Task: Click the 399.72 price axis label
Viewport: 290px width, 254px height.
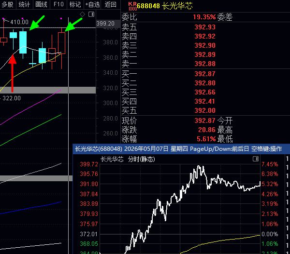Action: 89,164
